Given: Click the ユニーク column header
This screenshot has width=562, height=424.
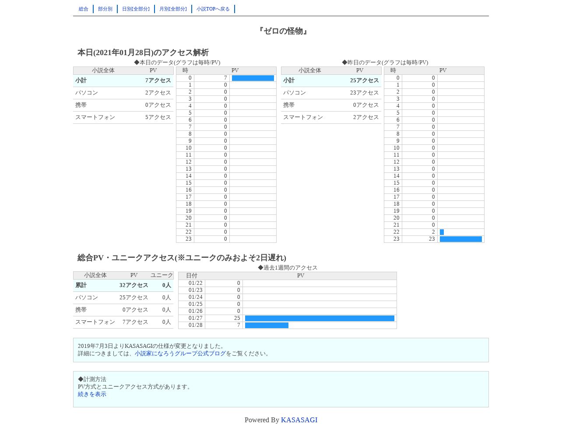Looking at the screenshot, I should pyautogui.click(x=162, y=275).
